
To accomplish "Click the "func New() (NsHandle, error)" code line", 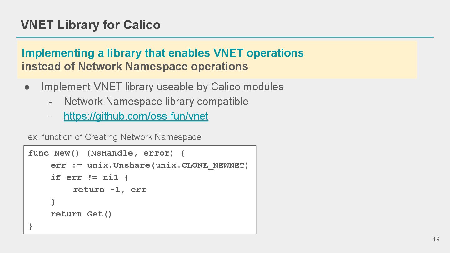I will (106, 153).
